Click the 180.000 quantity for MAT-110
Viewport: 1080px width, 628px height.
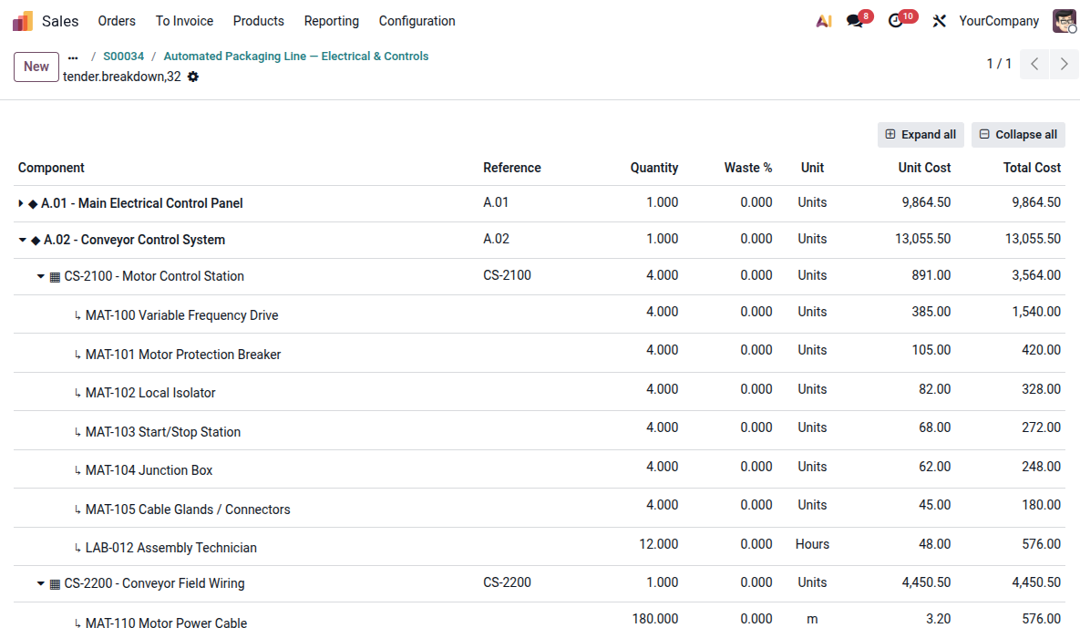click(x=655, y=619)
